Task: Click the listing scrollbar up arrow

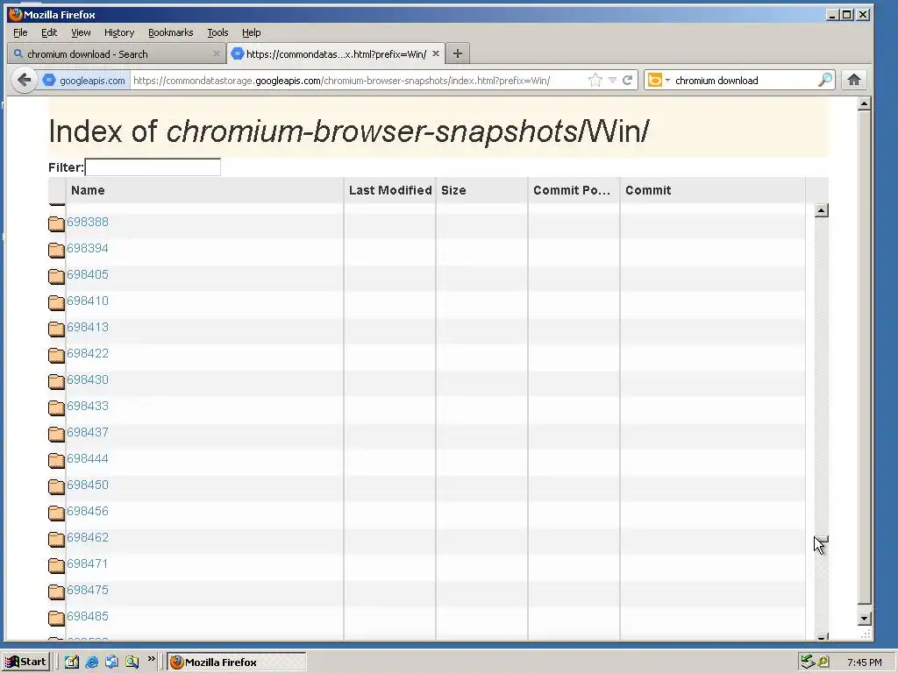Action: [821, 210]
